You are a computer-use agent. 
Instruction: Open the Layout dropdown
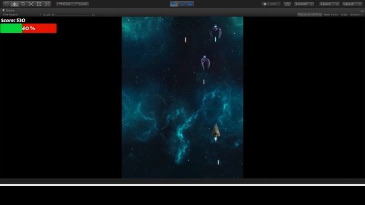(352, 4)
